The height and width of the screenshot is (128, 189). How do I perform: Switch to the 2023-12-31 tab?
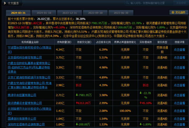pyautogui.click(x=70, y=13)
